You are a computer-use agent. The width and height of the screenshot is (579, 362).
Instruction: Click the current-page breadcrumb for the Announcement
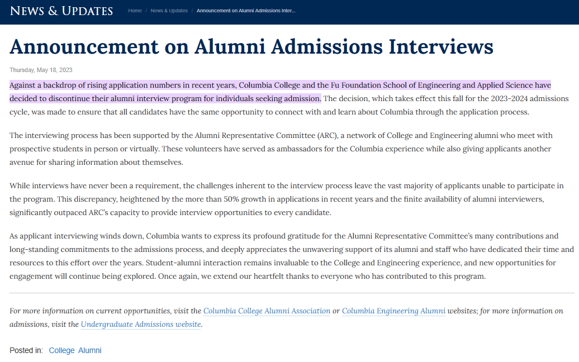(x=246, y=11)
